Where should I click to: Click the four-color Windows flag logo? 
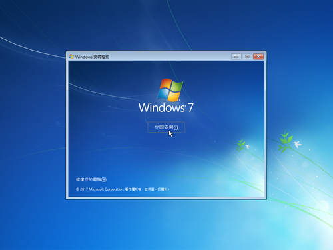pyautogui.click(x=170, y=89)
